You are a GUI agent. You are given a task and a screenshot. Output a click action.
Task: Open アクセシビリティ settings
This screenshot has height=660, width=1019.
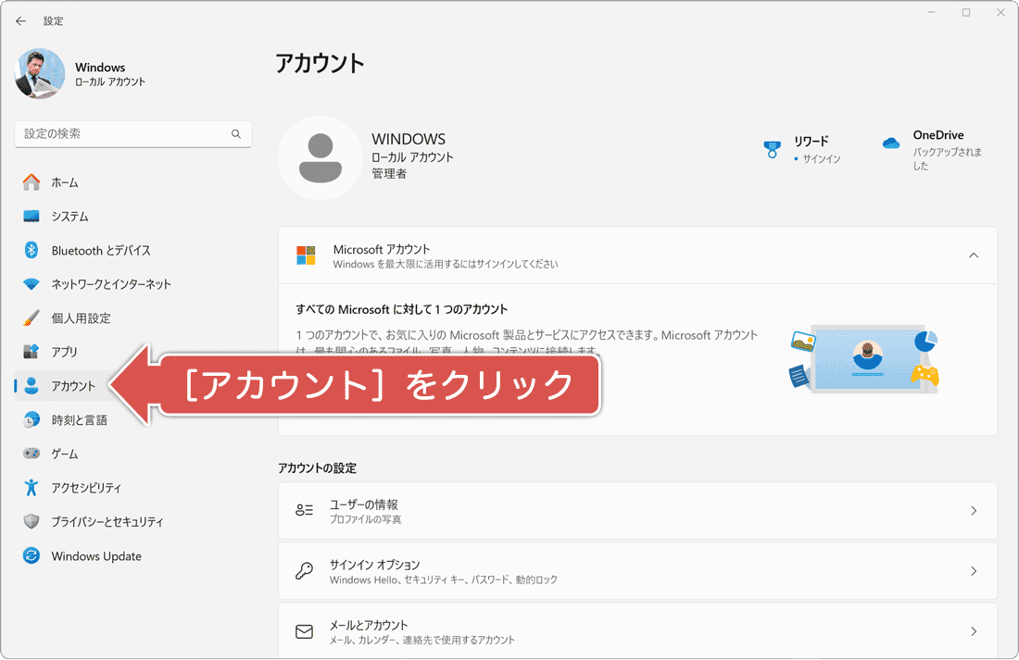(31, 488)
